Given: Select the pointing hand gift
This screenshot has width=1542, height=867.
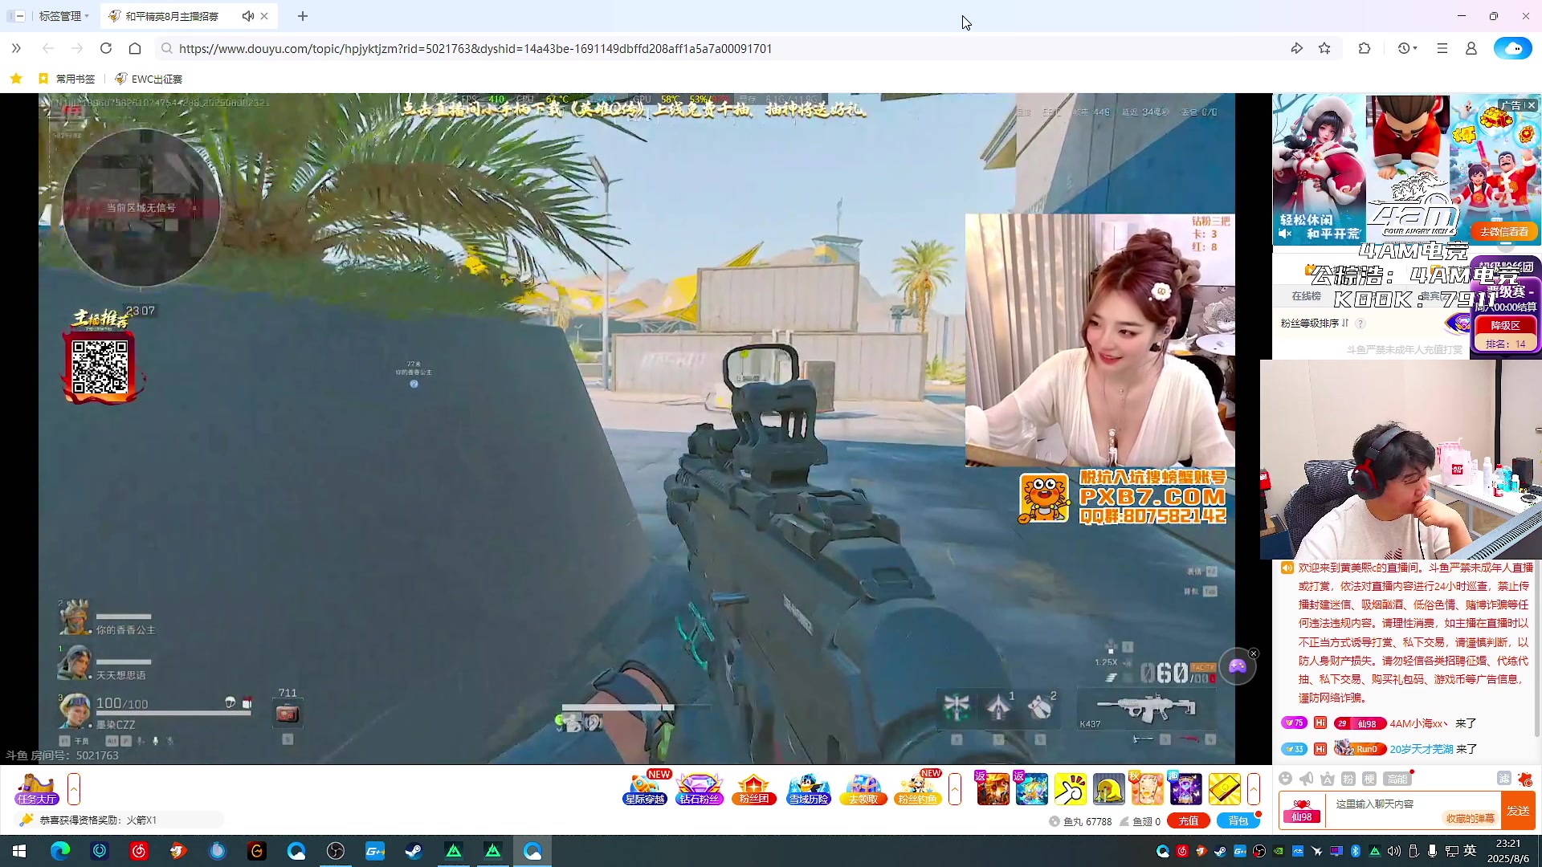Looking at the screenshot, I should click(x=1071, y=788).
